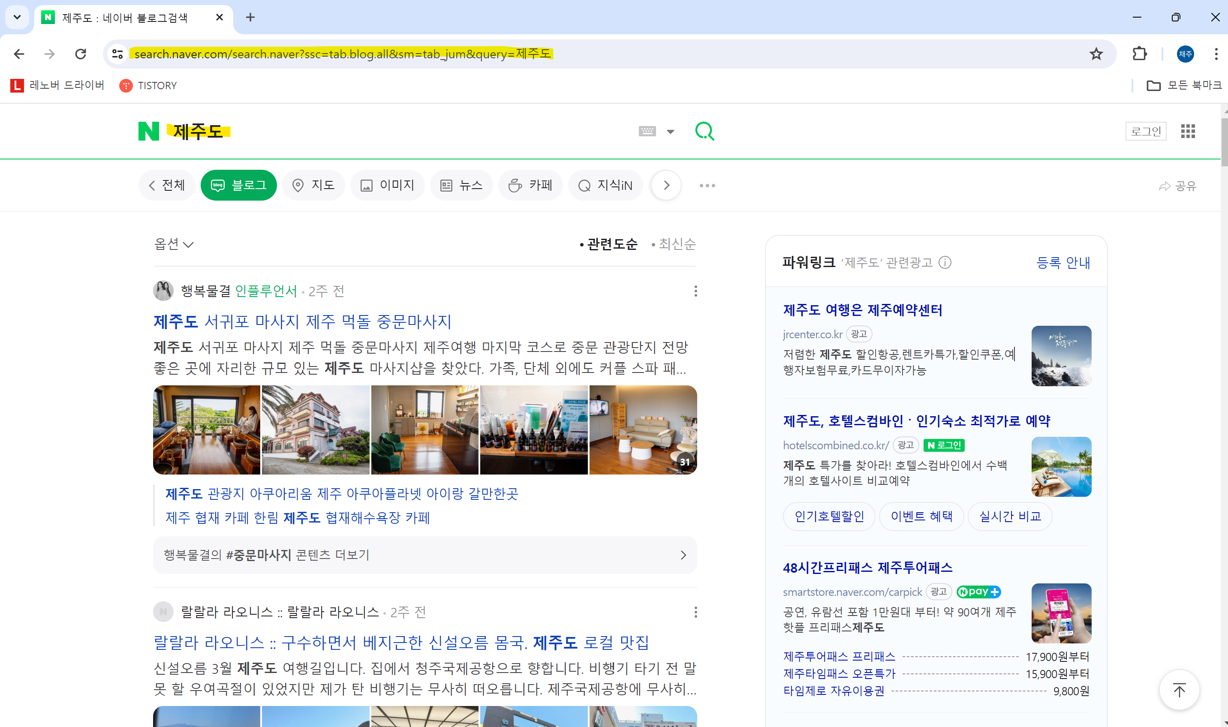The image size is (1228, 727).
Task: Open the three-dot more tabs menu
Action: coord(707,186)
